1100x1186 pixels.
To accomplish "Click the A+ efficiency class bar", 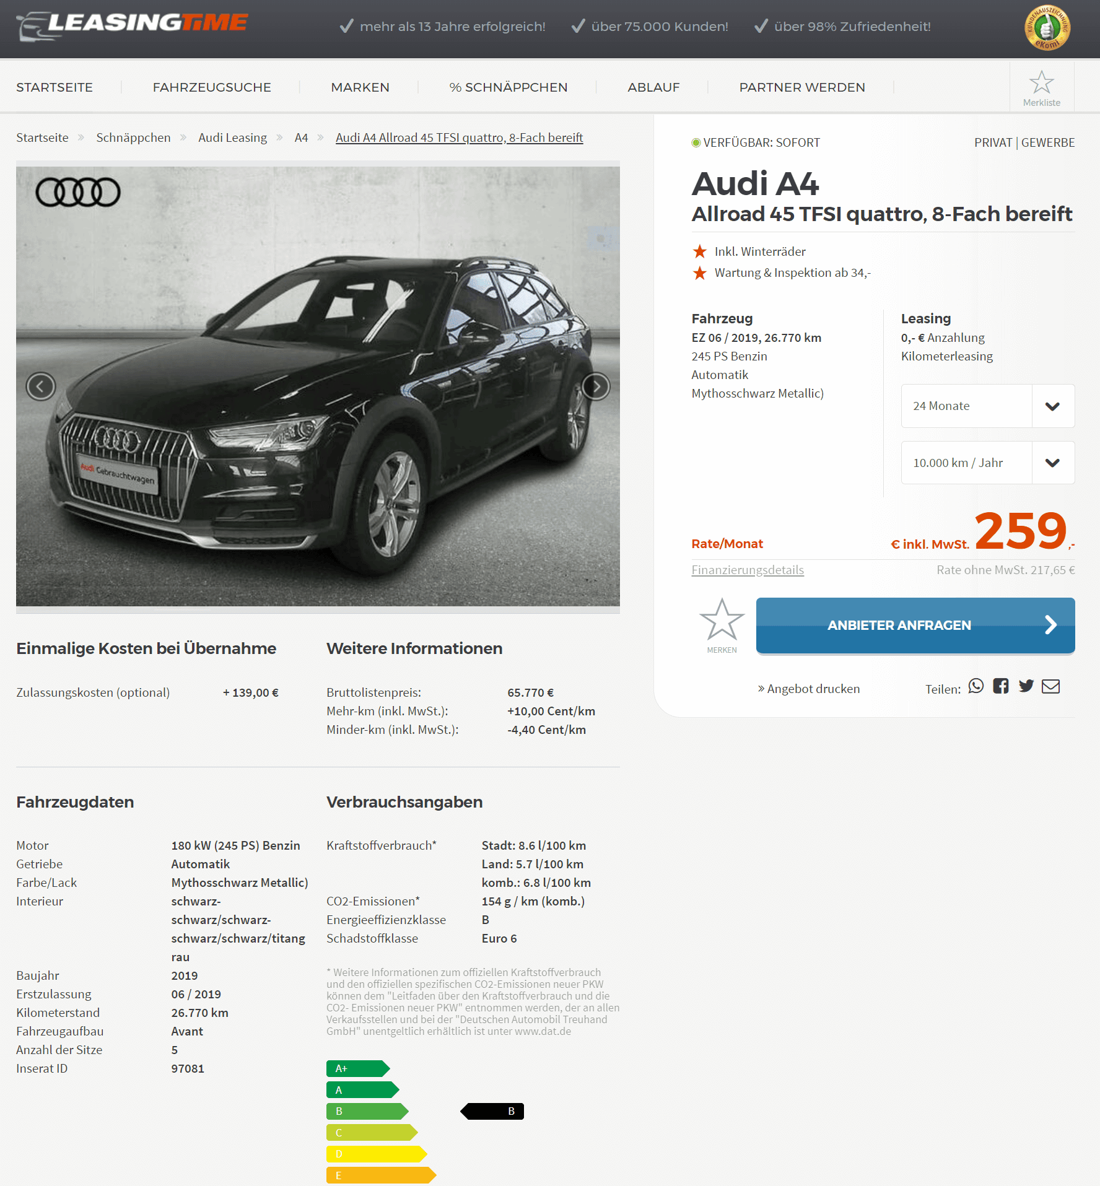I will tap(358, 1068).
